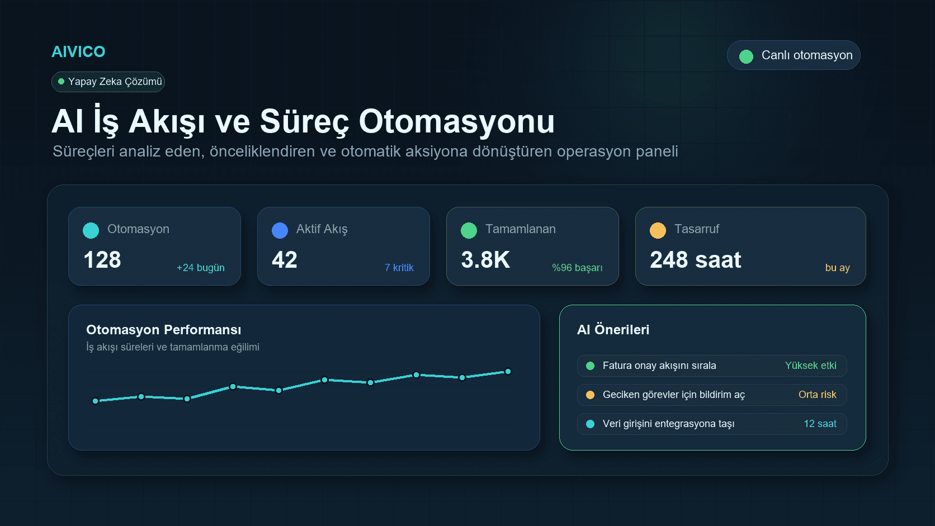Enable the Fatura onay akışını sırala suggestion
The height and width of the screenshot is (526, 935).
click(x=711, y=366)
